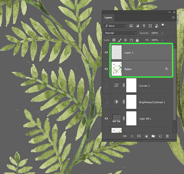Image resolution: width=184 pixels, height=174 pixels.
Task: Click Link layers icon at panel bottom
Action: click(x=125, y=136)
